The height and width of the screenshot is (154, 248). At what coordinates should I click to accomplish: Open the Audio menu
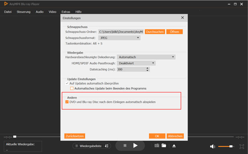[x=40, y=12]
